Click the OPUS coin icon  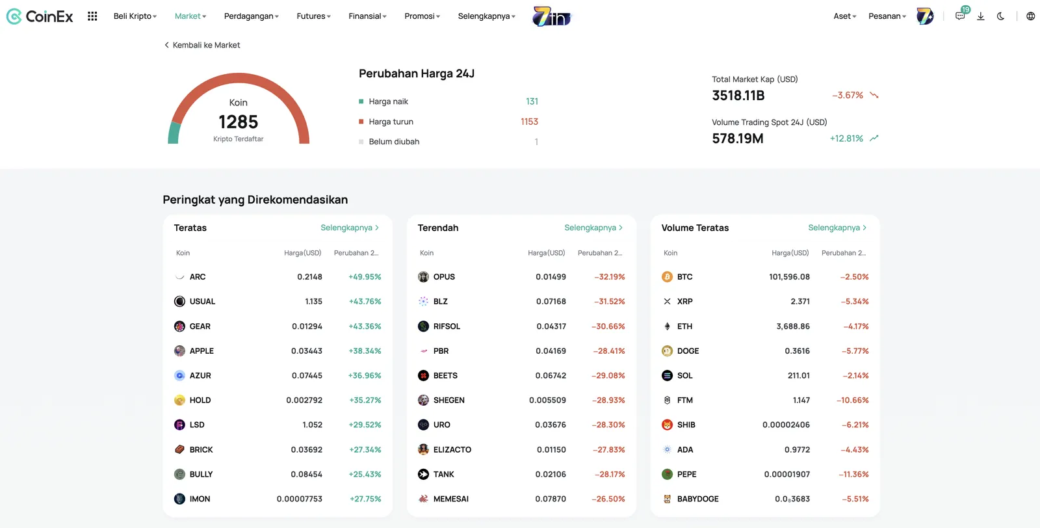(423, 277)
